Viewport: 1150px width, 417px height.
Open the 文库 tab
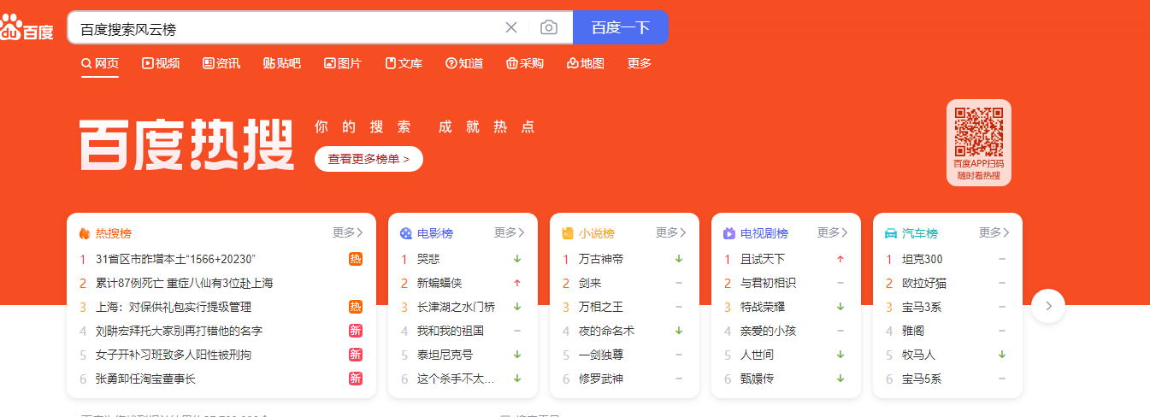click(404, 63)
